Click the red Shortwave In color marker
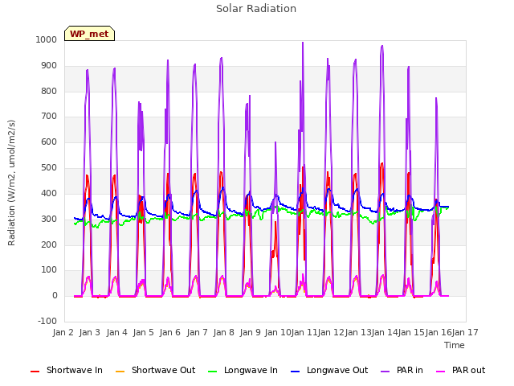 [x=35, y=372]
